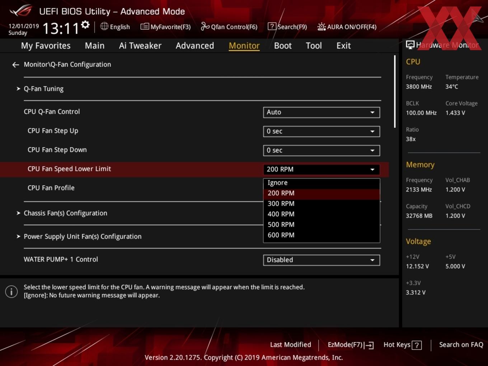Switch to My Favorites tab
This screenshot has width=488, height=366.
(46, 46)
